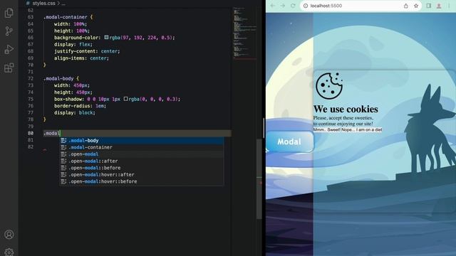Click the symbol icon beside .modal-container suggestion
This screenshot has height=256, width=456.
(63, 147)
